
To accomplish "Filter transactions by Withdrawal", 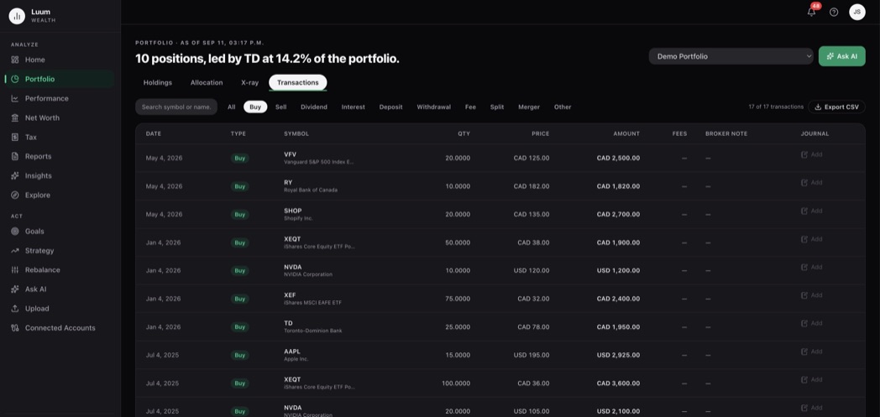I will coord(434,107).
